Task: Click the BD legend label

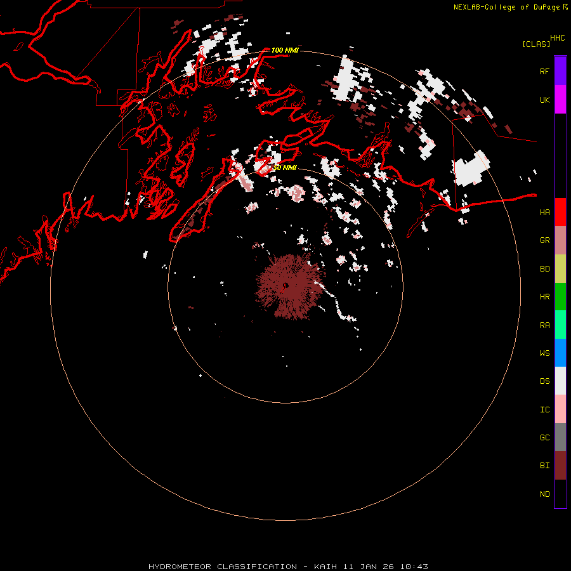Action: click(544, 269)
